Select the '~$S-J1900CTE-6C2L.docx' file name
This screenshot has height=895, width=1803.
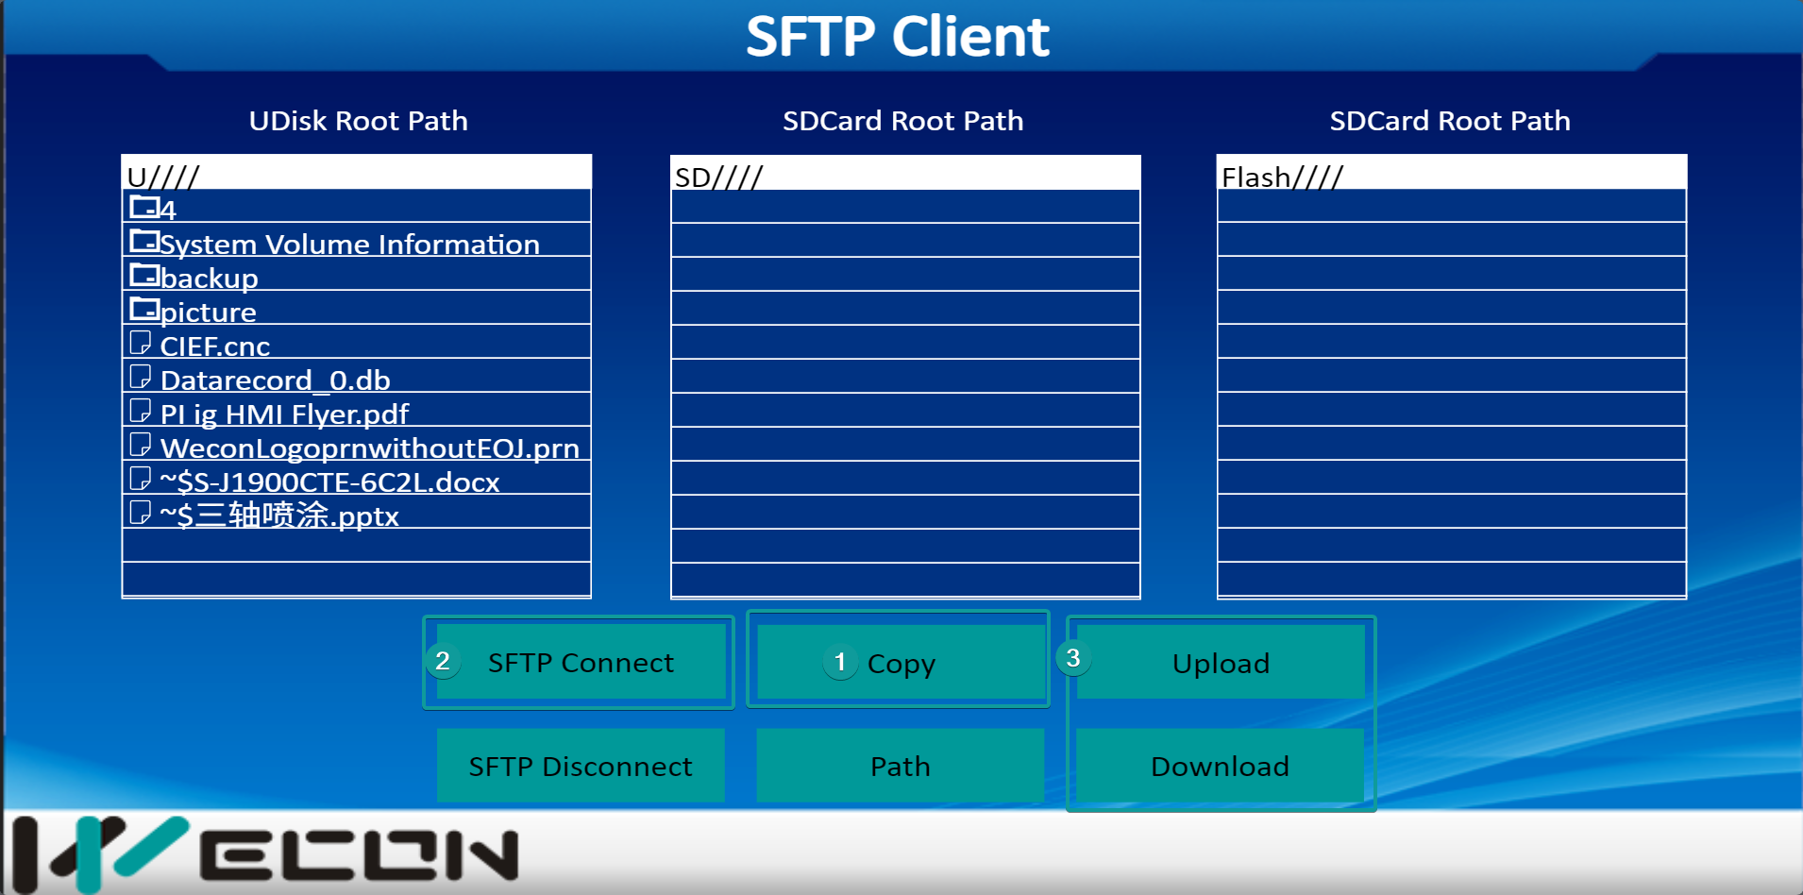coord(329,482)
